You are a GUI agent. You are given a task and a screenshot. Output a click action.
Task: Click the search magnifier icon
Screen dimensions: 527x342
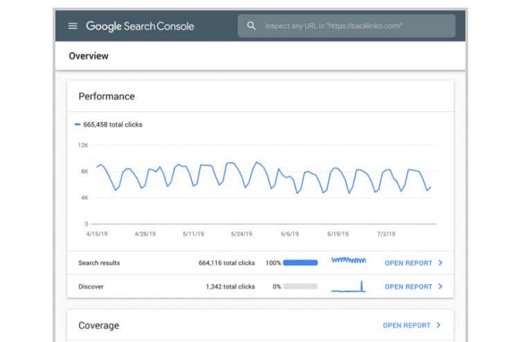click(x=251, y=26)
